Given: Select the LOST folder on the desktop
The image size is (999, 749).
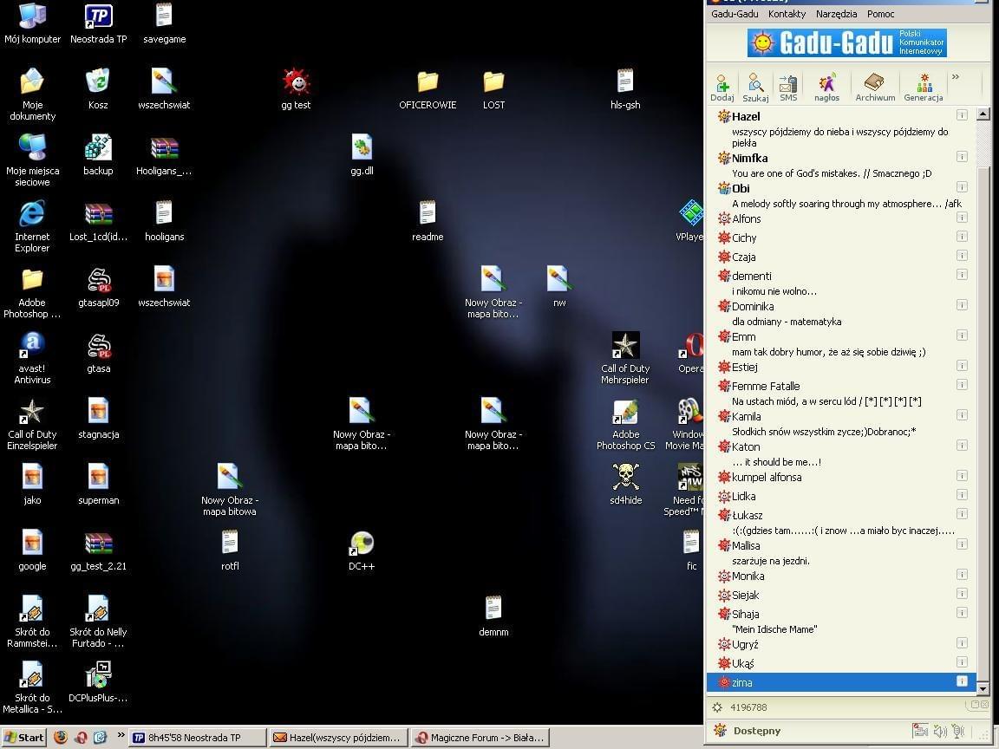Looking at the screenshot, I should 493,88.
